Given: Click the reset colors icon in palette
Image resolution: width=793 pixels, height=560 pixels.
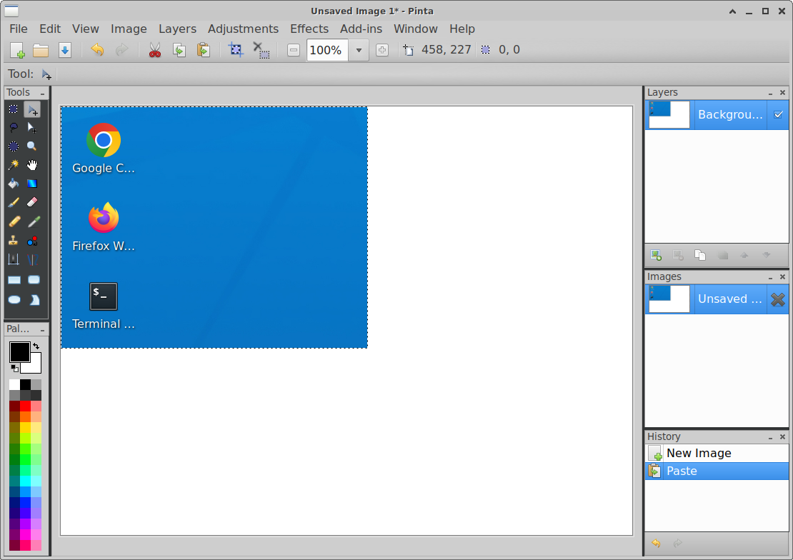Looking at the screenshot, I should (14, 369).
